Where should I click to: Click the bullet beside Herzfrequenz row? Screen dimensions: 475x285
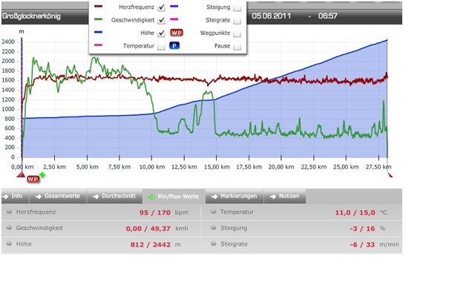pyautogui.click(x=9, y=212)
